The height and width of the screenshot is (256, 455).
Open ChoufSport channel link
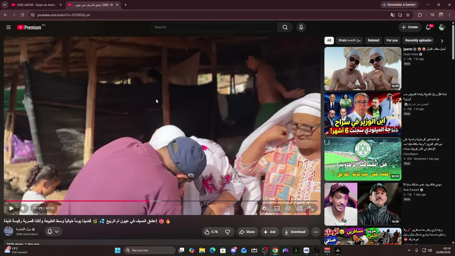click(411, 154)
